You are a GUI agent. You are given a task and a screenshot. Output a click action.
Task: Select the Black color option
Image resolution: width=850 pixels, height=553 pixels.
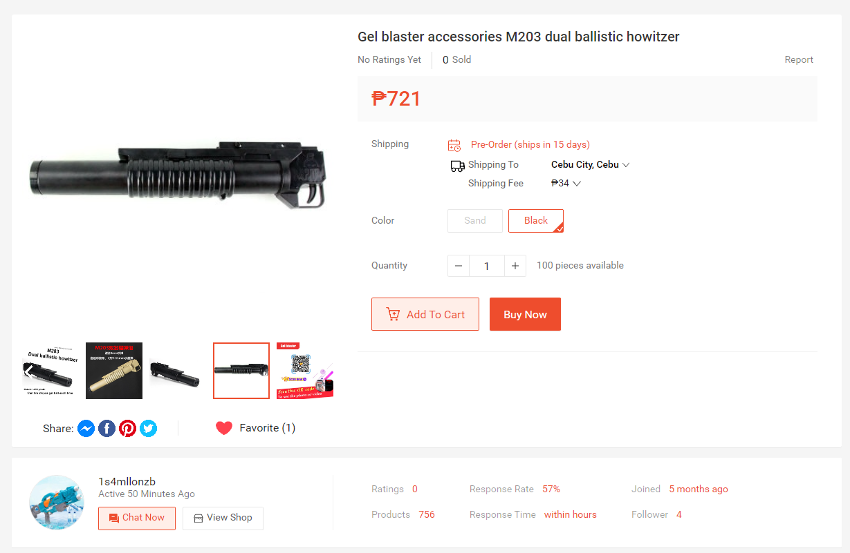point(536,221)
